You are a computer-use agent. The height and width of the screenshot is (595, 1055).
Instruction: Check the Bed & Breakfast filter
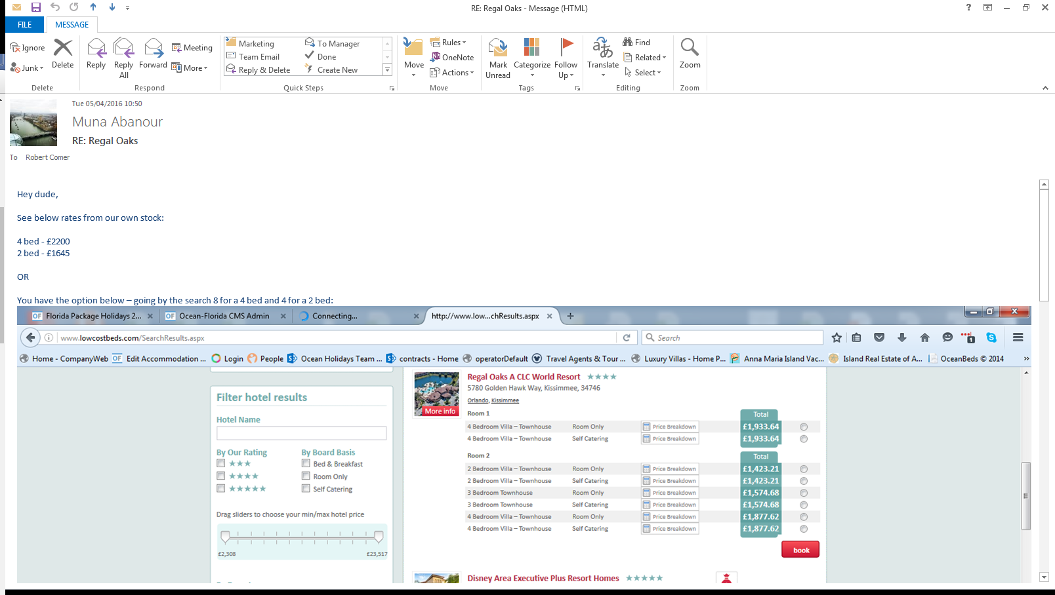pyautogui.click(x=306, y=463)
